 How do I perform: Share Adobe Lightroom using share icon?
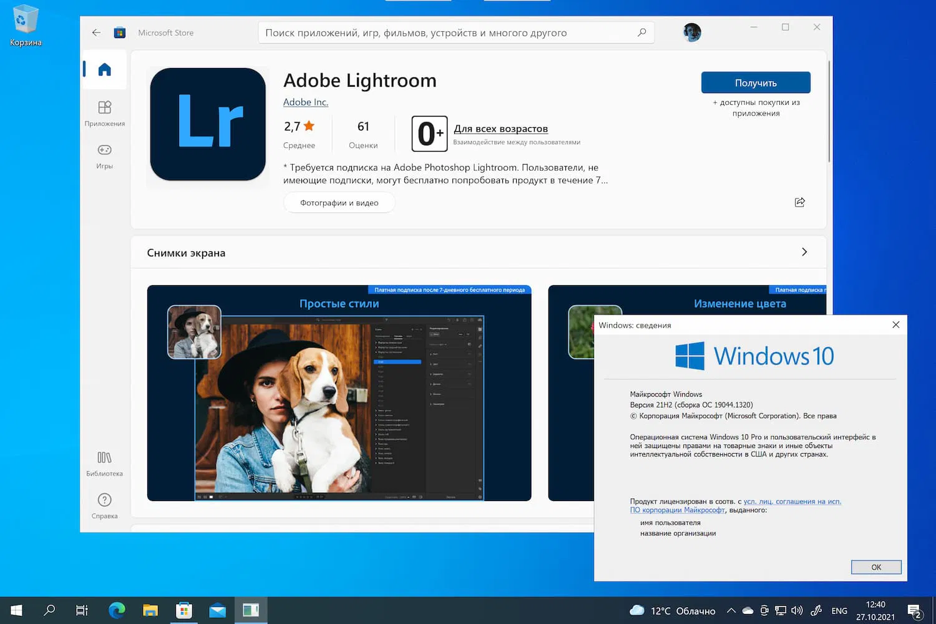[800, 202]
